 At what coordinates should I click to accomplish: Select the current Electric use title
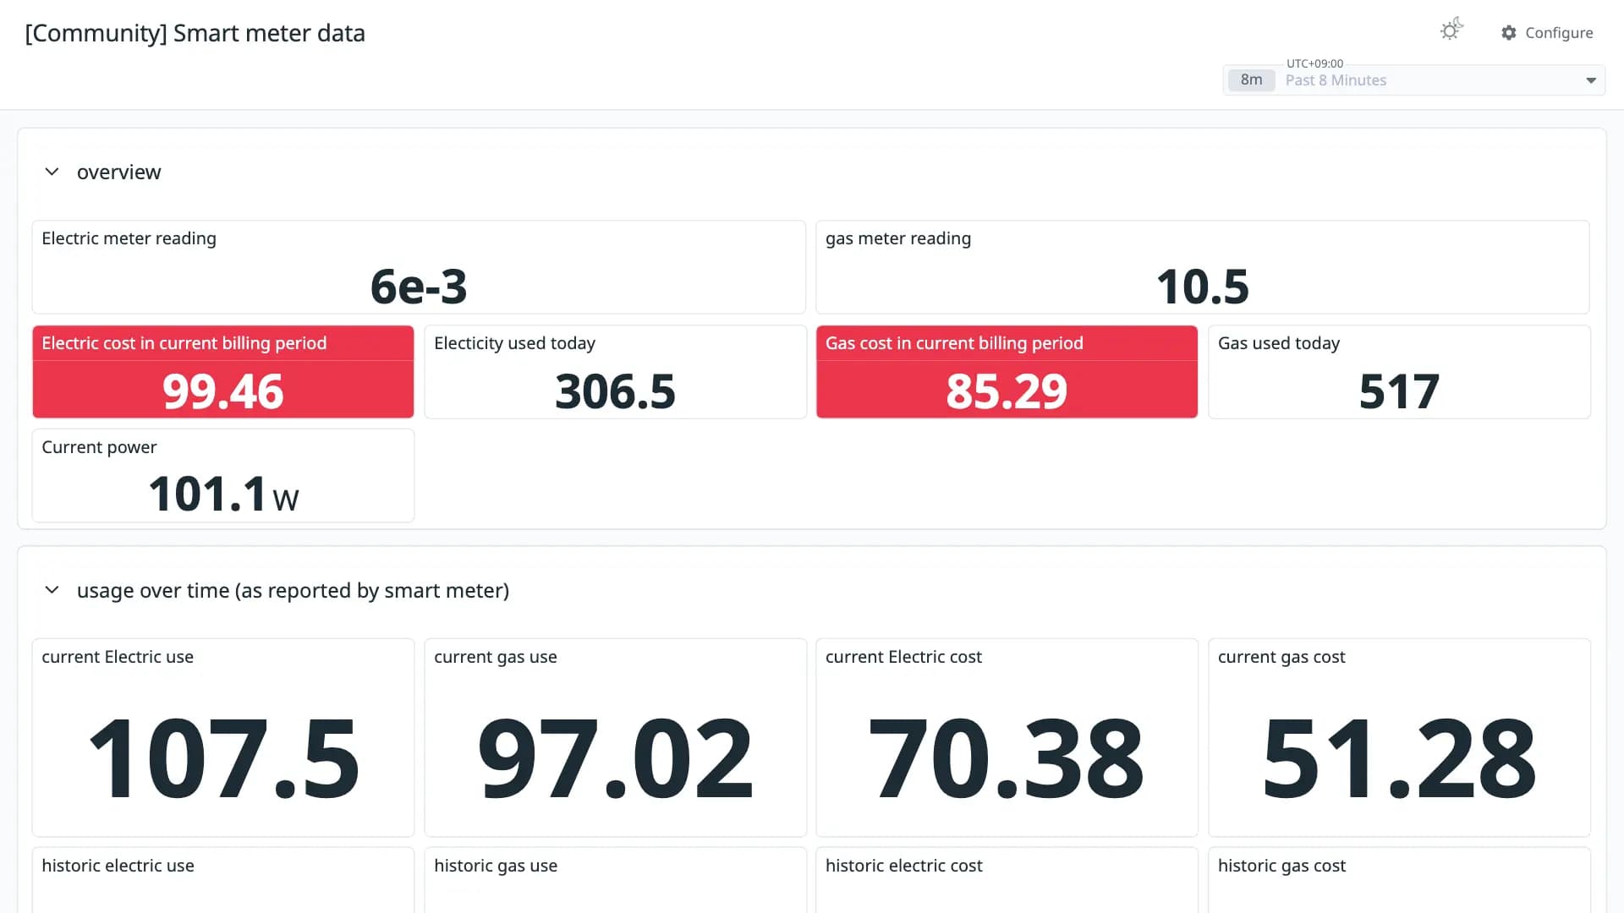tap(118, 657)
